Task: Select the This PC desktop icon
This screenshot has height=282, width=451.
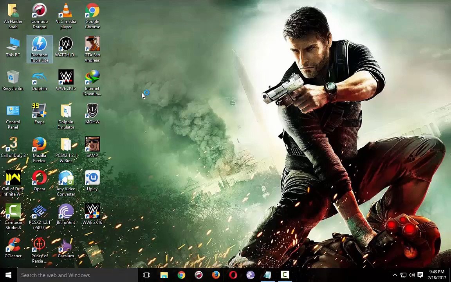Action: pos(13,47)
